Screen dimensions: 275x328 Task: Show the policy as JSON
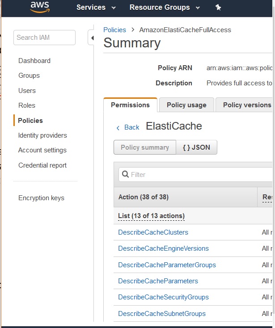(x=197, y=147)
